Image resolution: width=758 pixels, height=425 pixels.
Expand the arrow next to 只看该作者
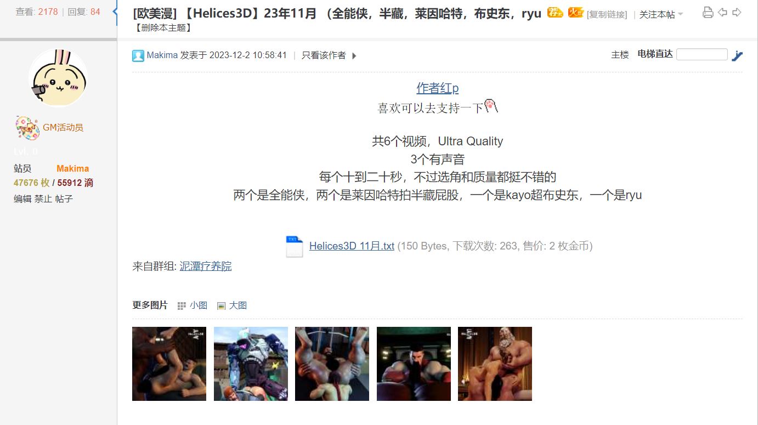pos(354,56)
